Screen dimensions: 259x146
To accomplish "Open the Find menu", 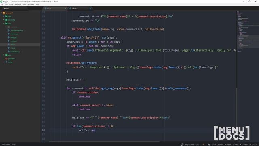I will [x=24, y=4].
